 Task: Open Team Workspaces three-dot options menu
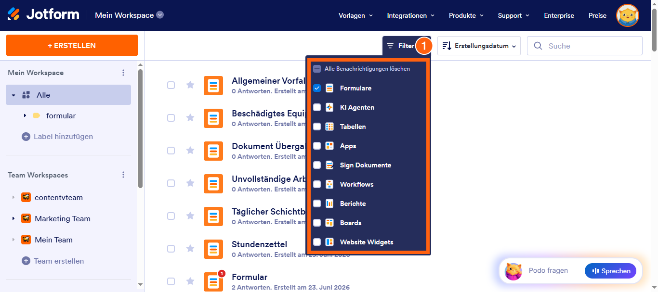pos(123,175)
